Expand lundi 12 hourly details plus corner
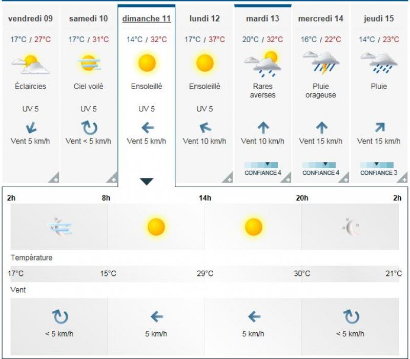 point(228,178)
